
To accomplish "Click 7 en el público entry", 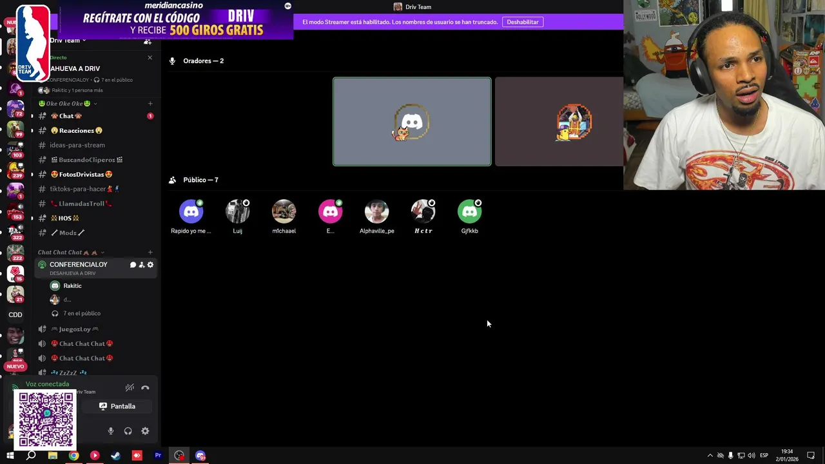I will [82, 313].
